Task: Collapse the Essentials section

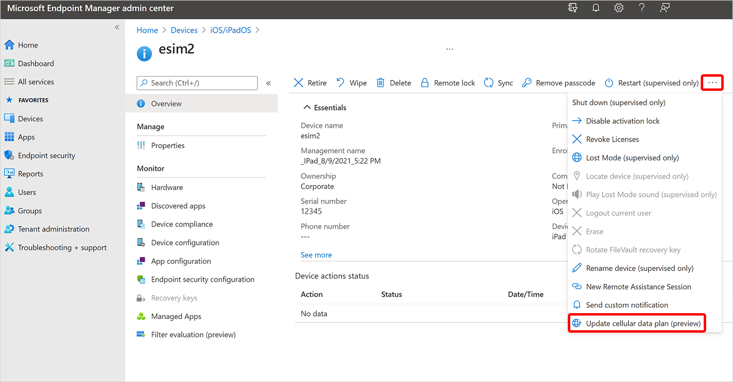Action: pos(325,107)
